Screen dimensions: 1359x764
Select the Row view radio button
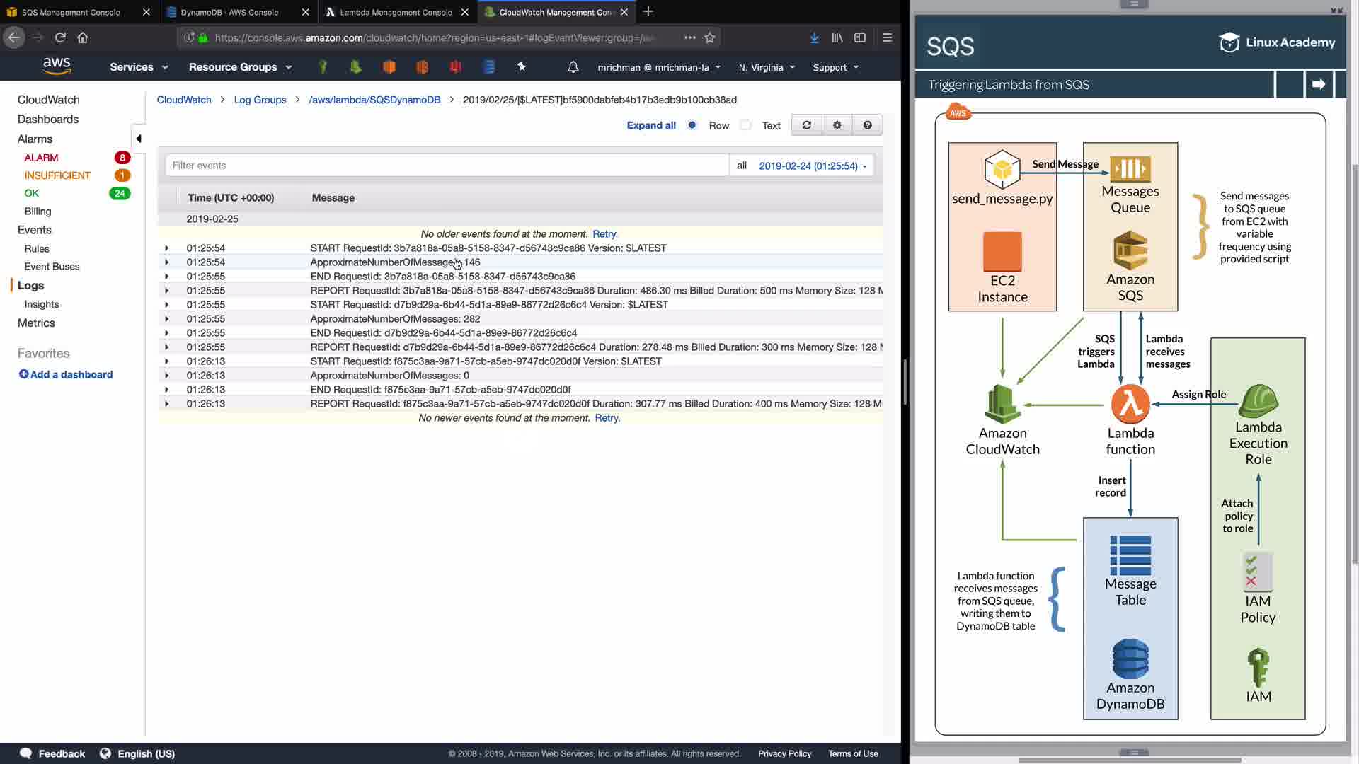coord(692,125)
